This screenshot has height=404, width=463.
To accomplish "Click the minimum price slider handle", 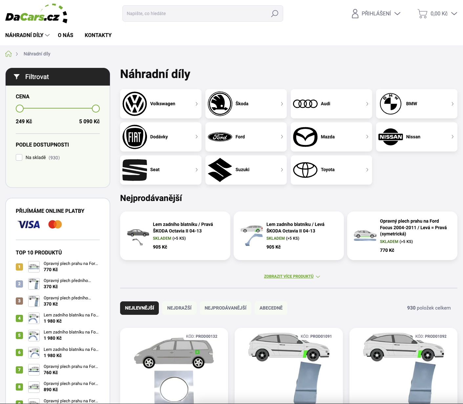I will tap(20, 109).
